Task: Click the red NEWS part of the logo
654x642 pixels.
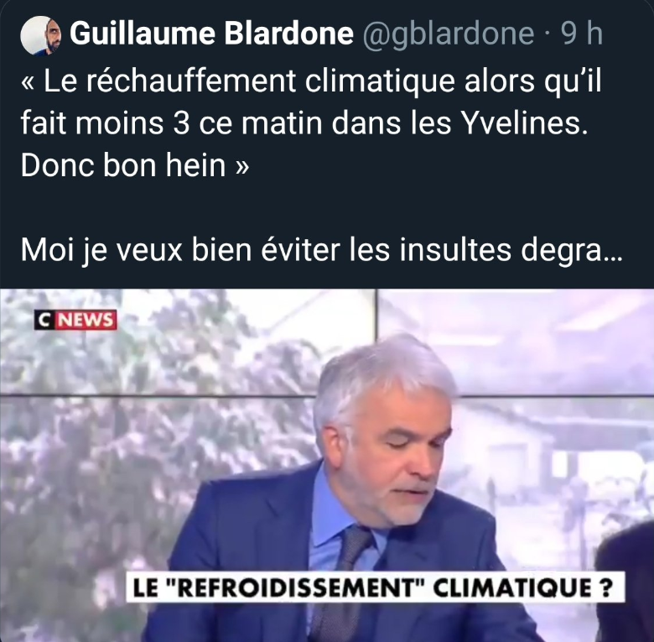Action: pyautogui.click(x=86, y=320)
